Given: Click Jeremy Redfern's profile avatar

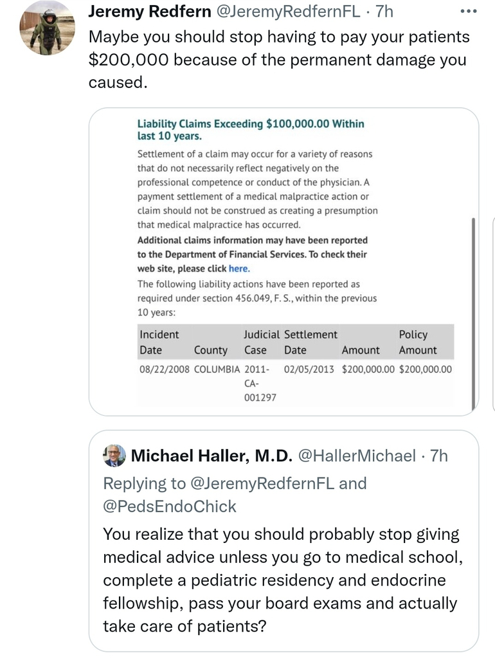Looking at the screenshot, I should pos(47,28).
